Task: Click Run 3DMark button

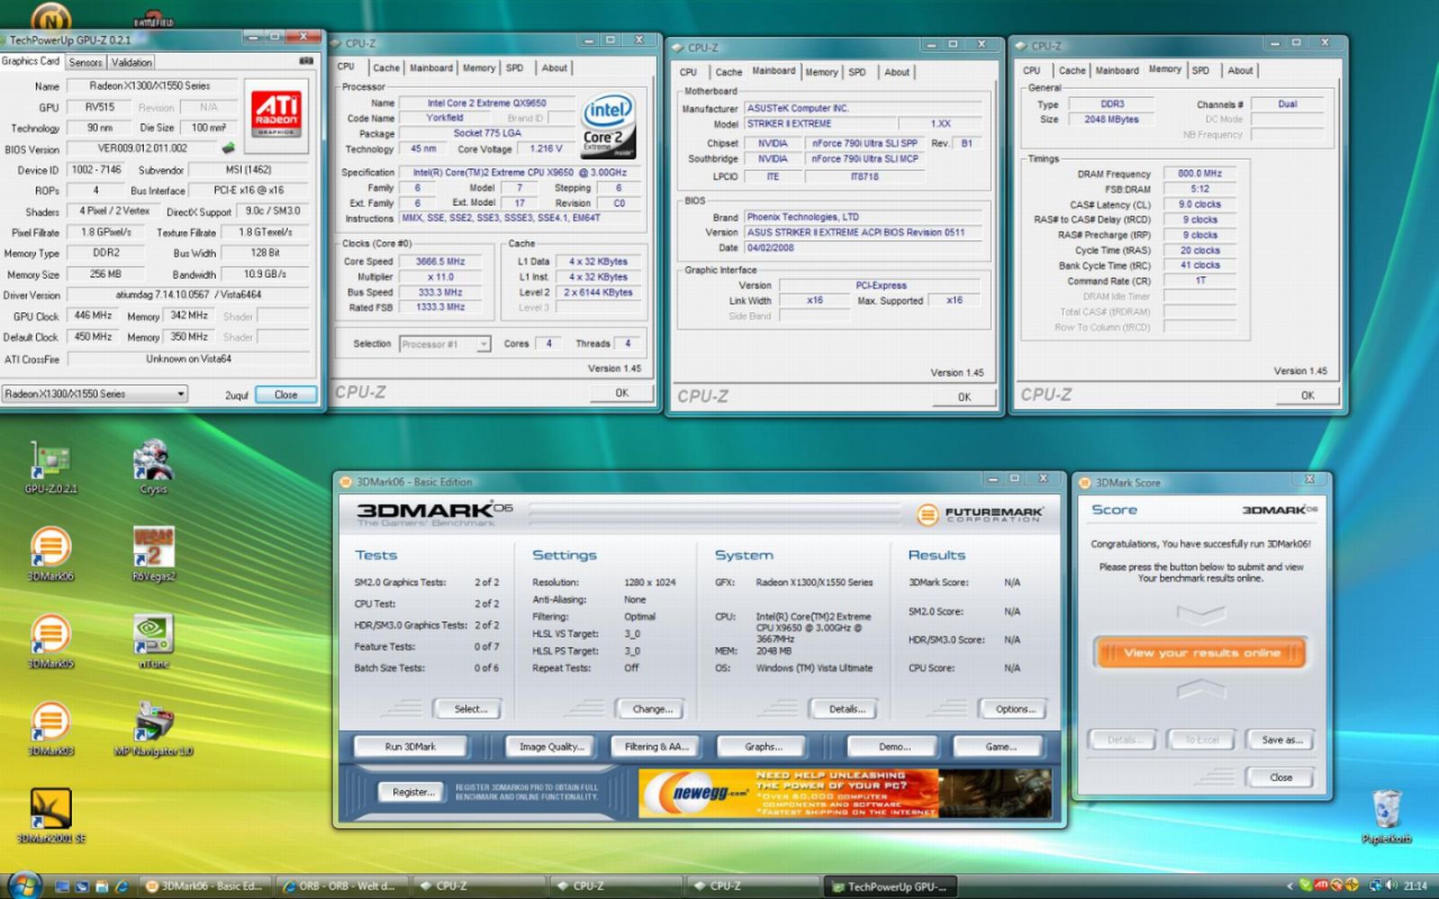Action: tap(410, 747)
